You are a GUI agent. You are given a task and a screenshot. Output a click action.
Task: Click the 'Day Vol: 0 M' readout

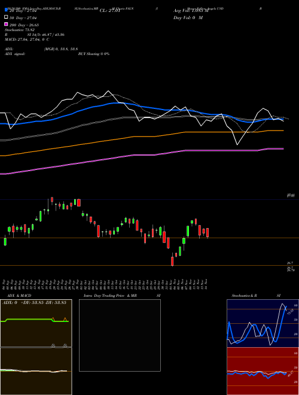click(188, 17)
